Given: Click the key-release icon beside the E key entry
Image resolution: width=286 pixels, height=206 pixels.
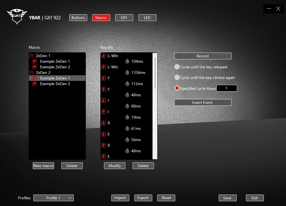Looking at the screenshot, I should 103,156.
